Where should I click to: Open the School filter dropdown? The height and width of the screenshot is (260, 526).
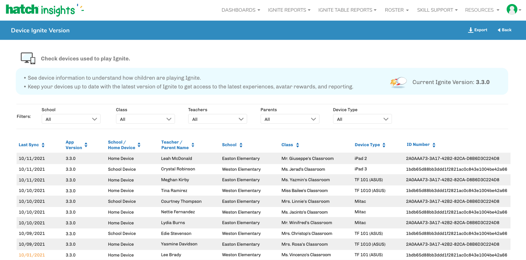pyautogui.click(x=71, y=119)
